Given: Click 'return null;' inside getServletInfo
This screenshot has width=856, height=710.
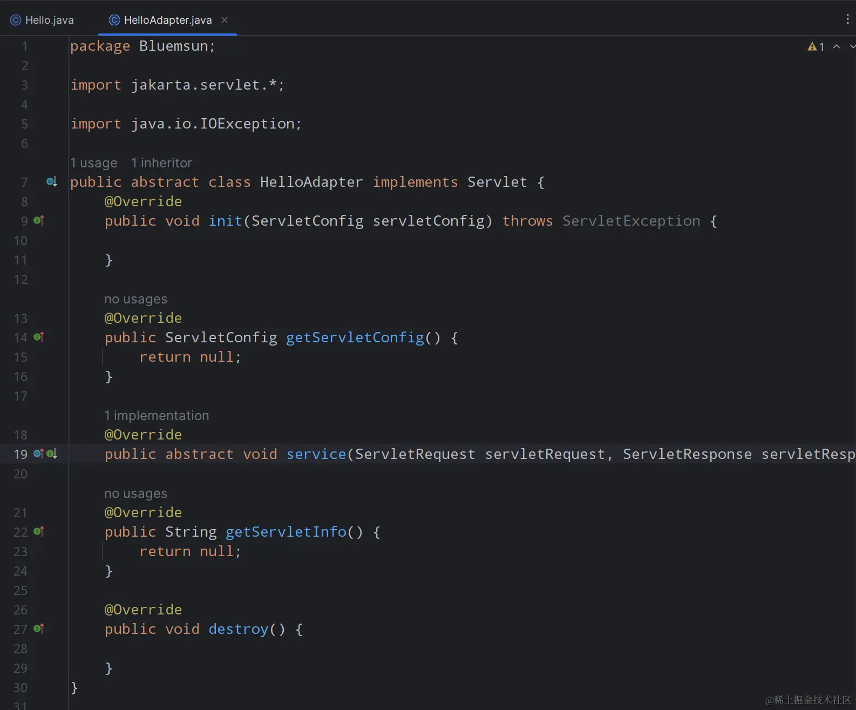Looking at the screenshot, I should click(190, 551).
